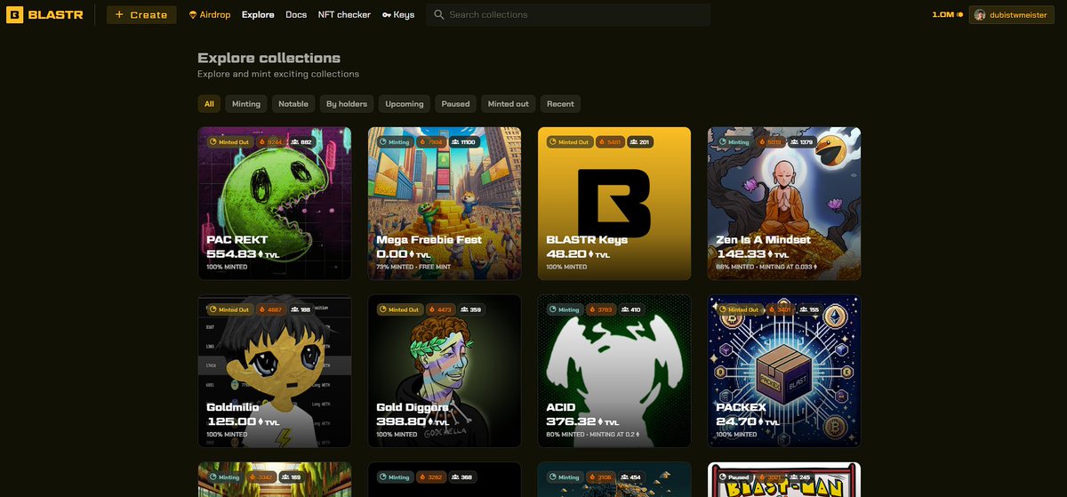This screenshot has width=1067, height=497.
Task: Click the BLASTR logo icon
Action: coord(14,14)
